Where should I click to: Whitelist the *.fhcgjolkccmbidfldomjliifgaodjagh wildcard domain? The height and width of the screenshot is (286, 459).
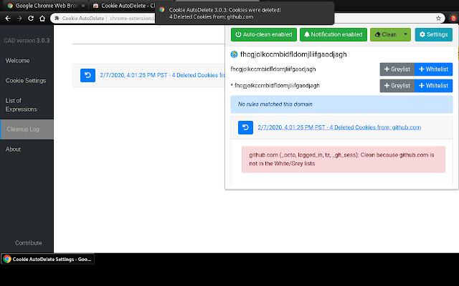point(433,86)
